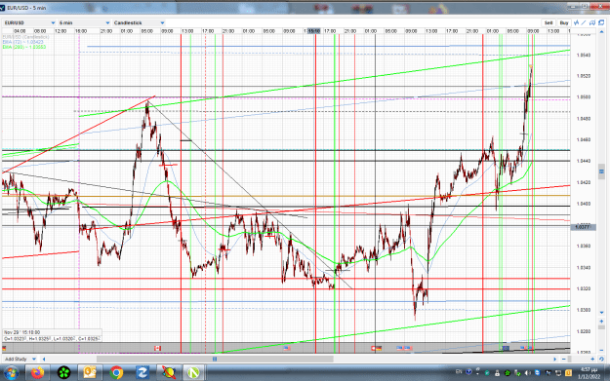Click the EUR/USD (Candlestick) legend label
Screen dimensions: 610x381
[x=25, y=37]
